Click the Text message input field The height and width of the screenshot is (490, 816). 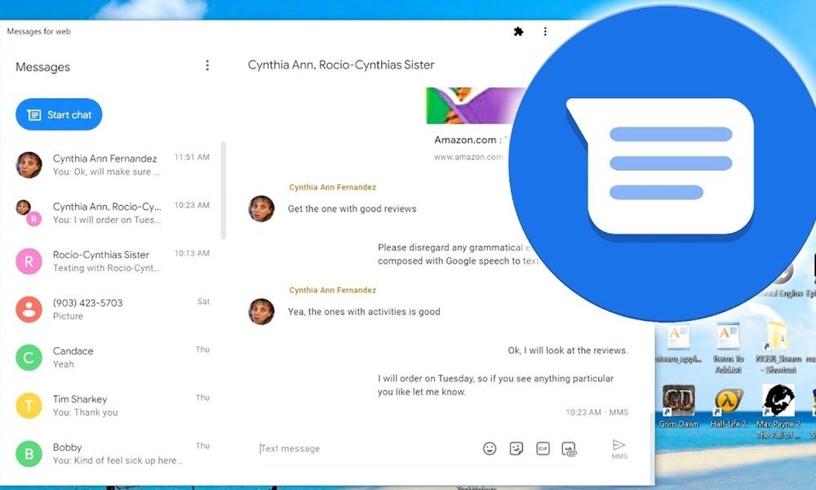tap(364, 448)
